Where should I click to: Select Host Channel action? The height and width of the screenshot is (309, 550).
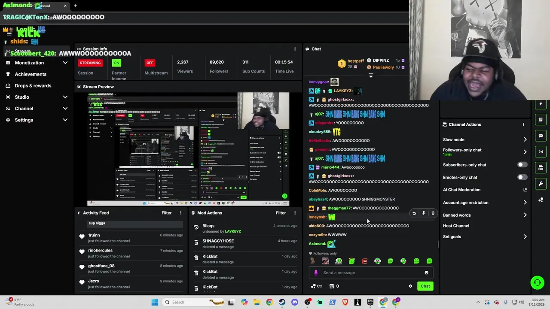point(456,226)
